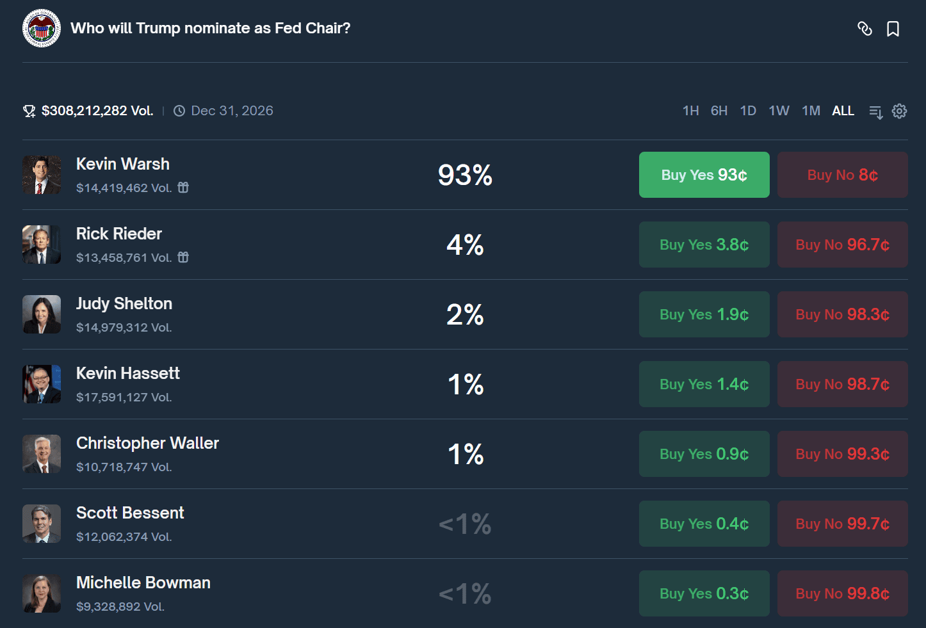Open the chart settings gear
Viewport: 926px width, 628px height.
pyautogui.click(x=899, y=111)
